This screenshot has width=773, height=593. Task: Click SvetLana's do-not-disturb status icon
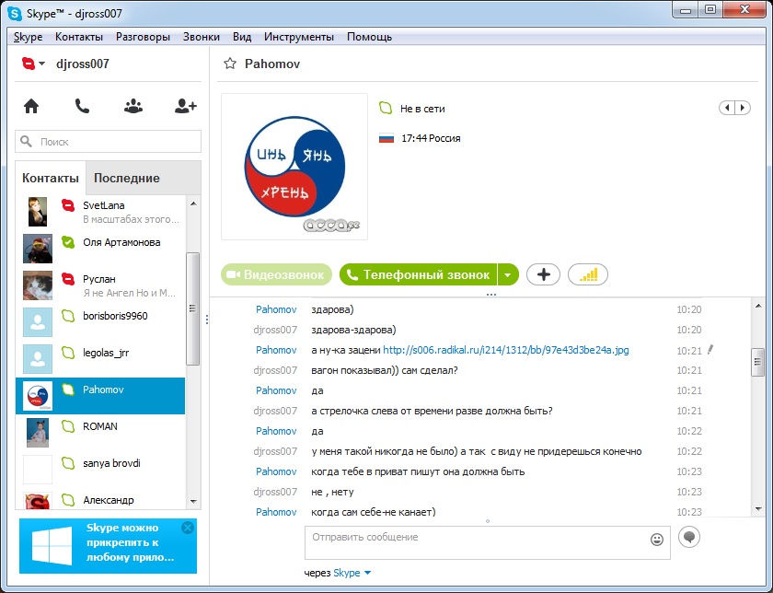pyautogui.click(x=68, y=204)
